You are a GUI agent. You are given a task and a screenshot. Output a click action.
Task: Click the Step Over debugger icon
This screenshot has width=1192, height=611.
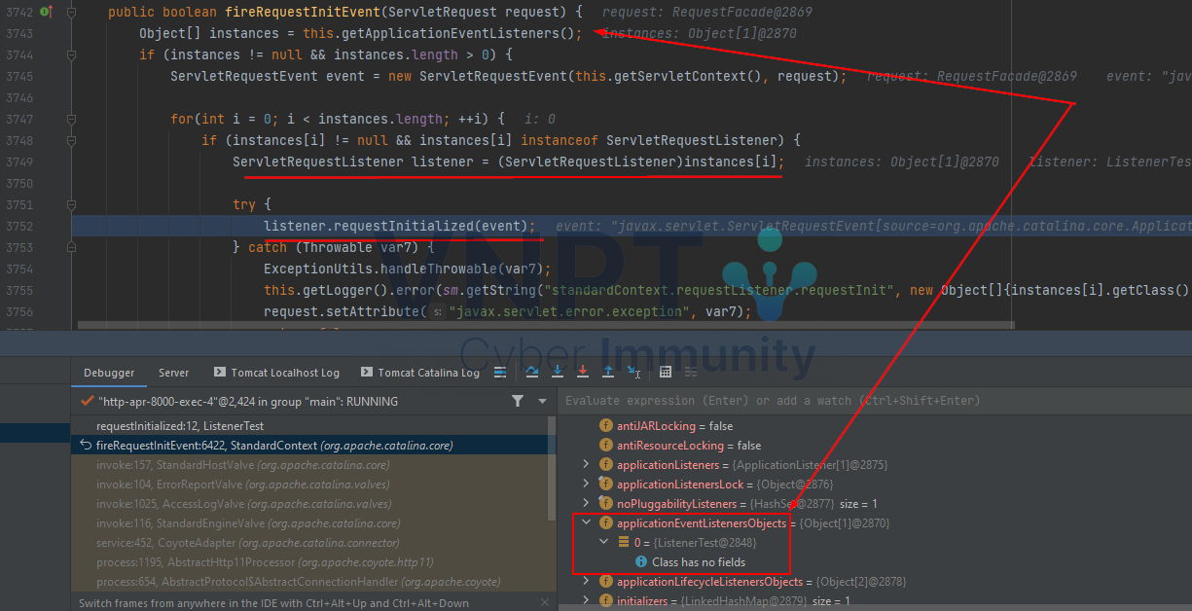pos(532,372)
